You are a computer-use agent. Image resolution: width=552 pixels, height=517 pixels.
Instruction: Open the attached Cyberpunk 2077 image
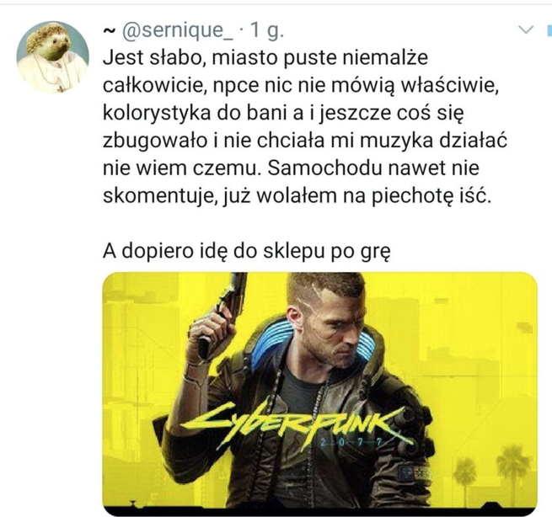(x=320, y=394)
